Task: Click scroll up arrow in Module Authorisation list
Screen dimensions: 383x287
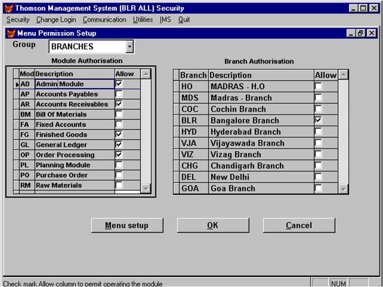Action: (146, 74)
